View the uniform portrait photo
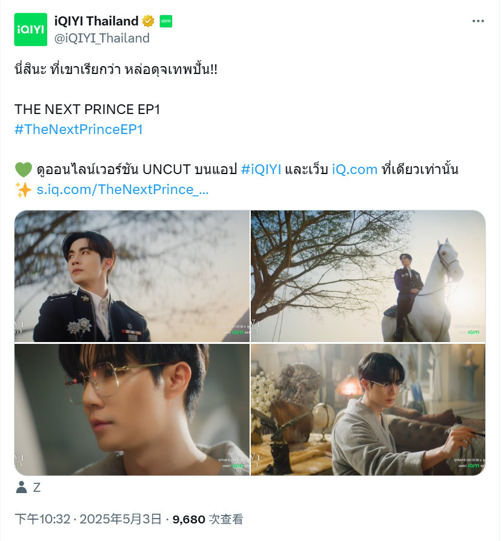 tap(132, 276)
